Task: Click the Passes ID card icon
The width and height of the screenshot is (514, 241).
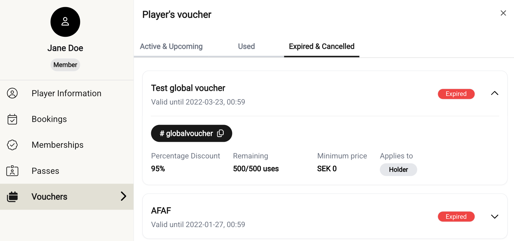Action: pos(12,171)
